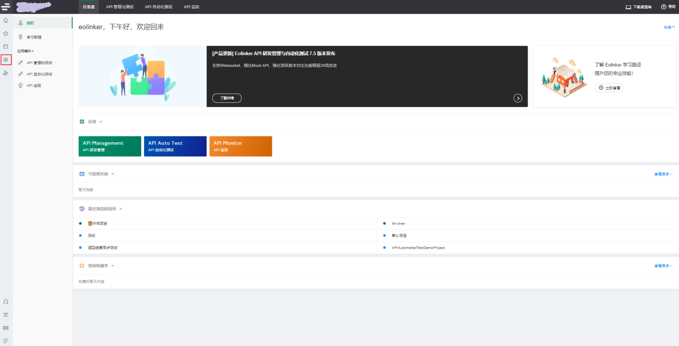Open settings gear in the left sidebar
The width and height of the screenshot is (679, 346).
(x=6, y=59)
